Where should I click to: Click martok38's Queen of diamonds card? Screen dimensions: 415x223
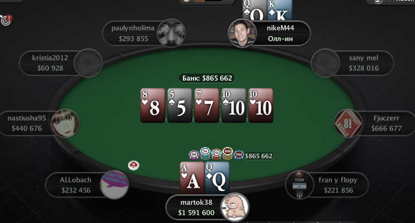click(217, 178)
